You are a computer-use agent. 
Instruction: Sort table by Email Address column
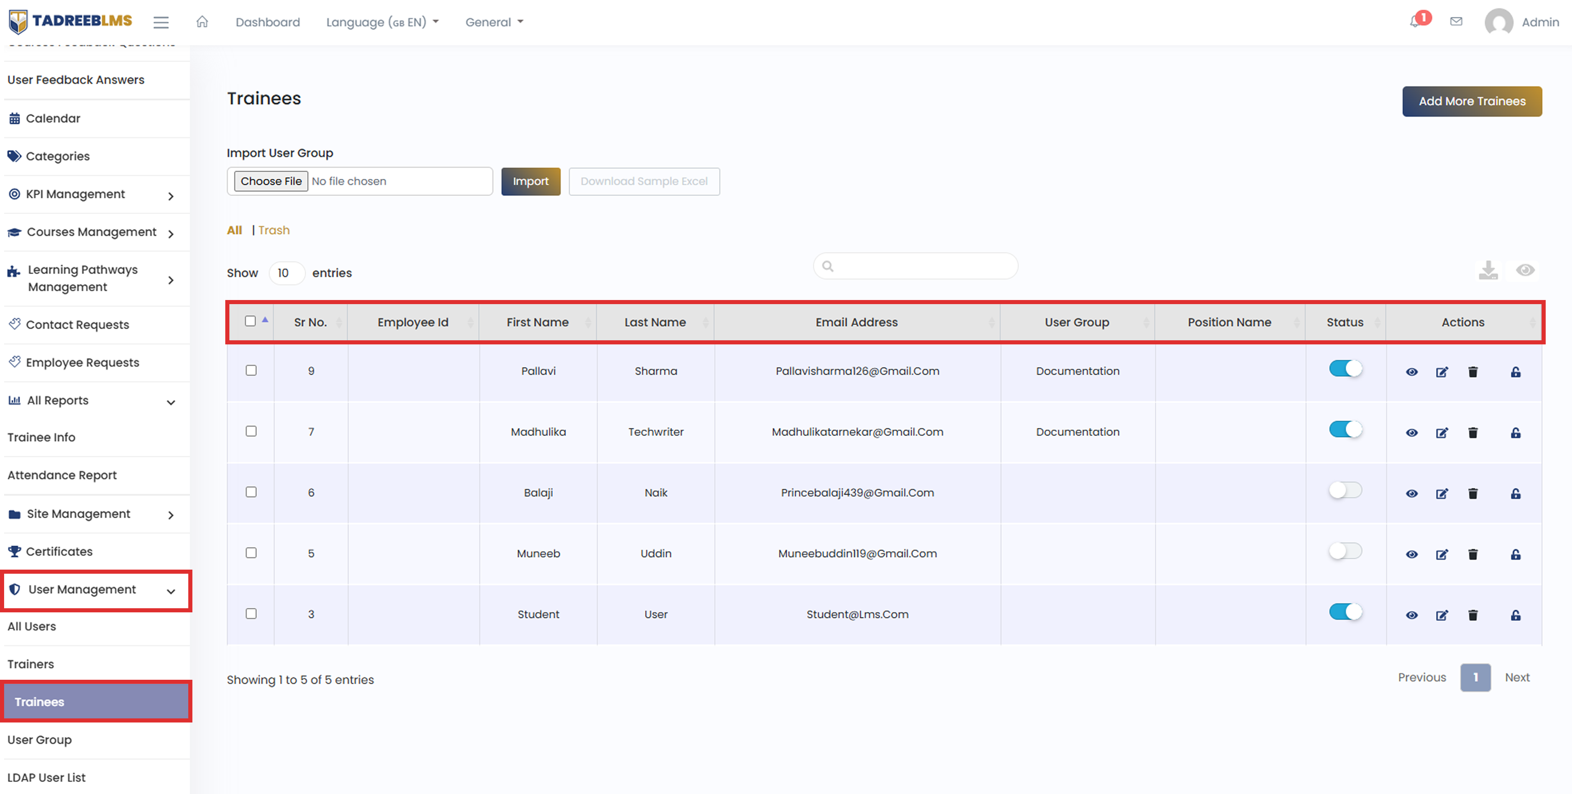point(857,322)
